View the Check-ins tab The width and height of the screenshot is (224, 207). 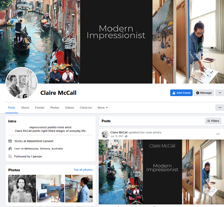[x=86, y=108]
